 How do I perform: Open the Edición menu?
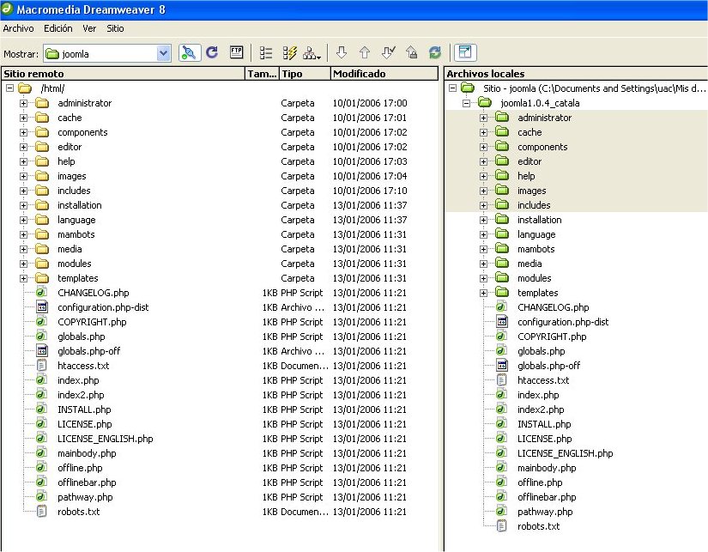click(57, 28)
